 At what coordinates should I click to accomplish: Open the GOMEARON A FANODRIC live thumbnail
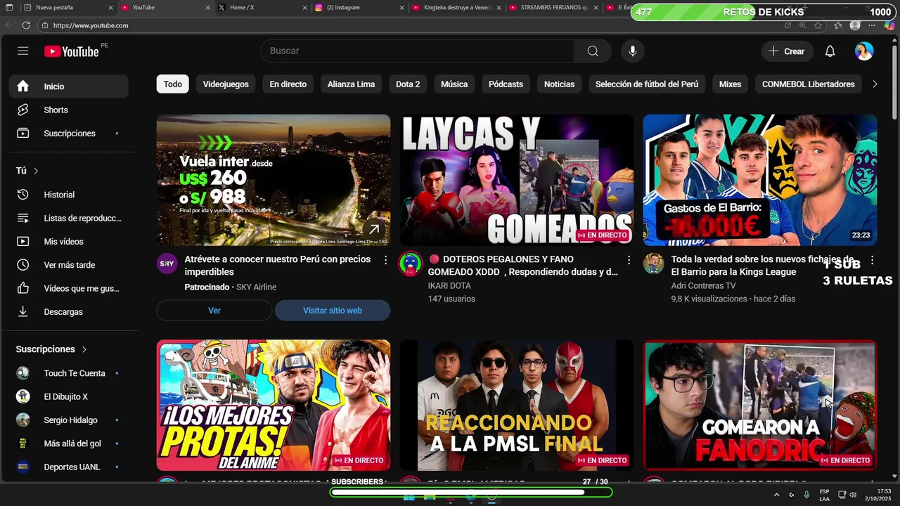tap(760, 406)
